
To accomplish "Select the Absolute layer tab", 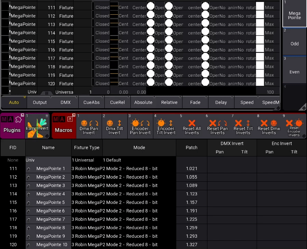I will coord(143,102).
